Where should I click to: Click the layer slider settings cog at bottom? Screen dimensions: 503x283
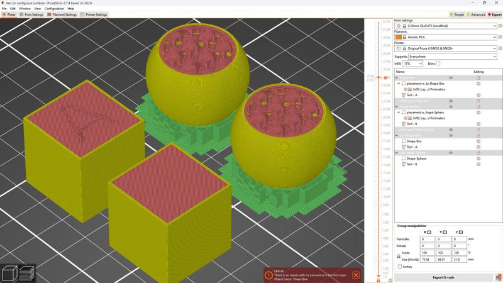pyautogui.click(x=390, y=280)
